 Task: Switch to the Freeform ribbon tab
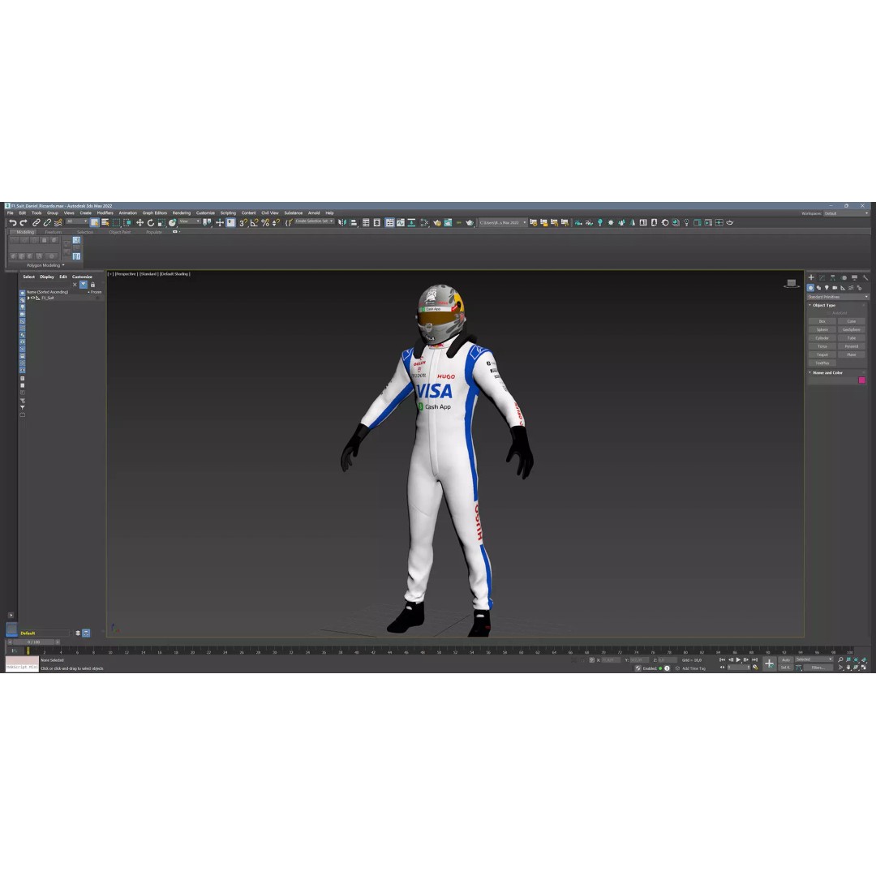point(54,232)
